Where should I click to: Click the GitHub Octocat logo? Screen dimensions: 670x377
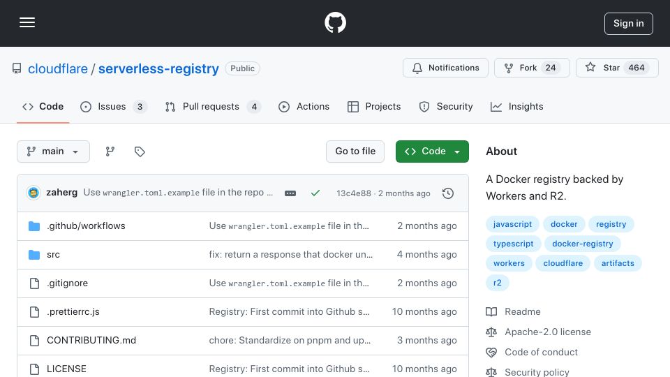point(335,22)
